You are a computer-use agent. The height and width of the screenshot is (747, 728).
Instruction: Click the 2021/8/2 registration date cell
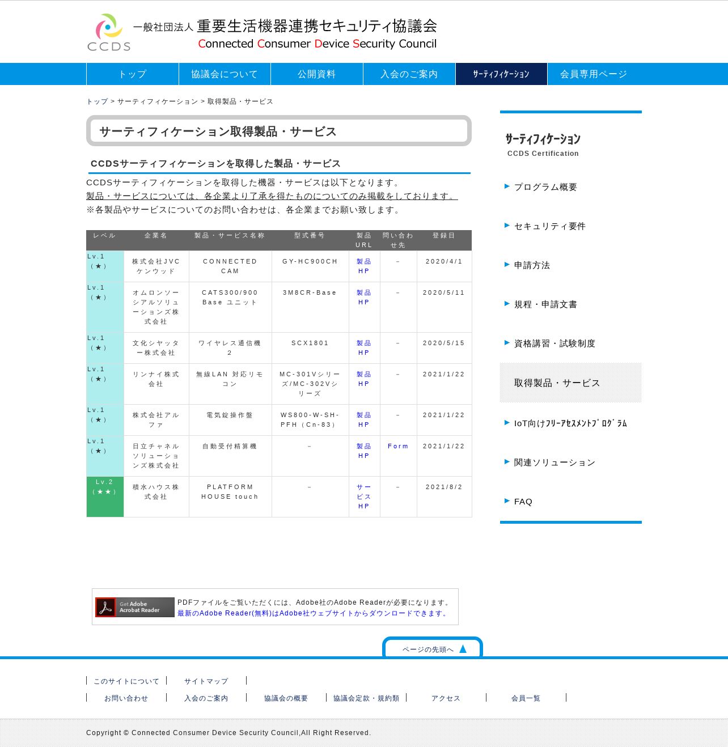[445, 496]
